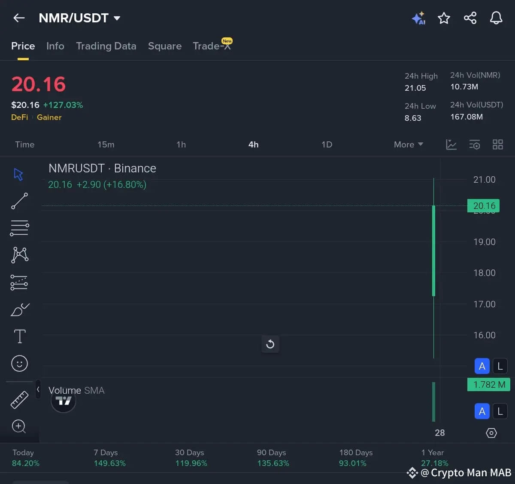Reset chart view with the circular arrow button
This screenshot has height=484, width=515.
pyautogui.click(x=270, y=344)
